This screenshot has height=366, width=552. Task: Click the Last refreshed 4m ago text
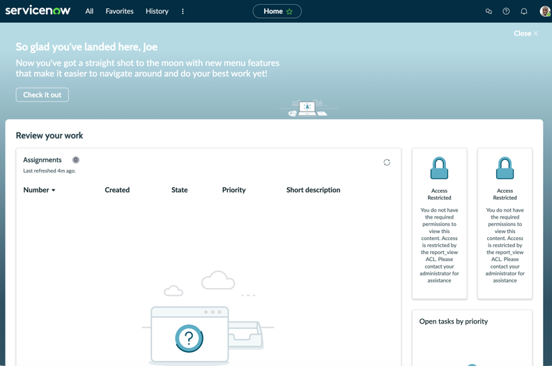tap(49, 171)
